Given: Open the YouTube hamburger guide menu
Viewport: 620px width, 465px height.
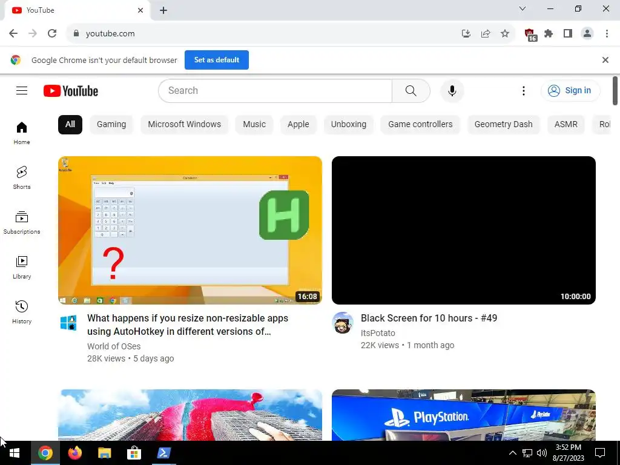Looking at the screenshot, I should click(x=22, y=91).
